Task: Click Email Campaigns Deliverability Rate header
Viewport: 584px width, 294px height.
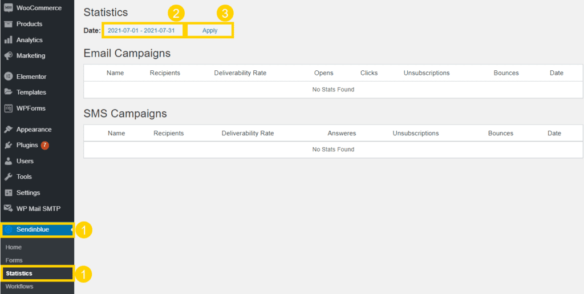Action: point(240,73)
